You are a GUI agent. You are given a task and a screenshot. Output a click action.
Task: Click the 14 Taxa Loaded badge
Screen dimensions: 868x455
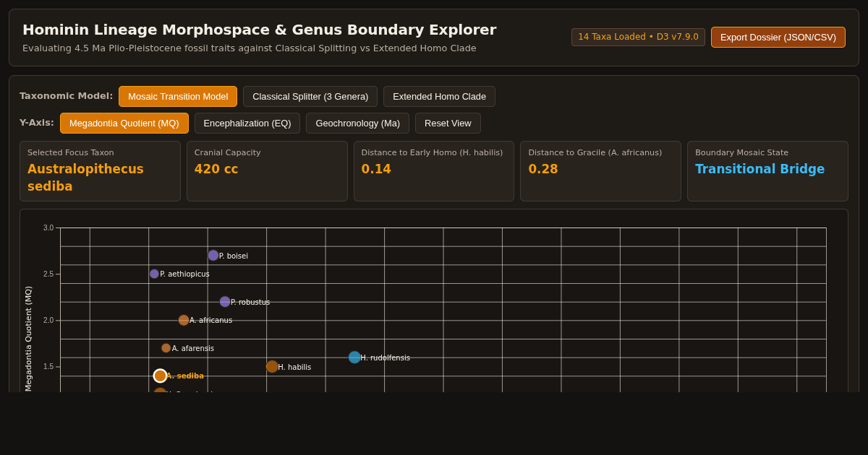638,37
